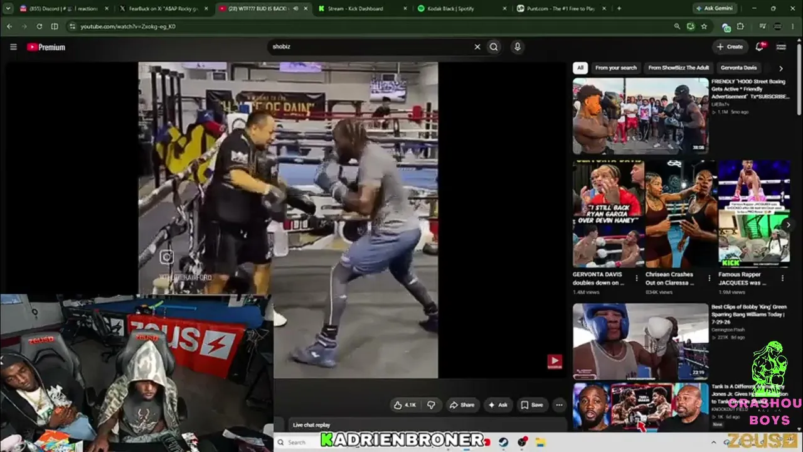Open the Famous Rapper Jacquees short
The image size is (803, 452).
(754, 214)
